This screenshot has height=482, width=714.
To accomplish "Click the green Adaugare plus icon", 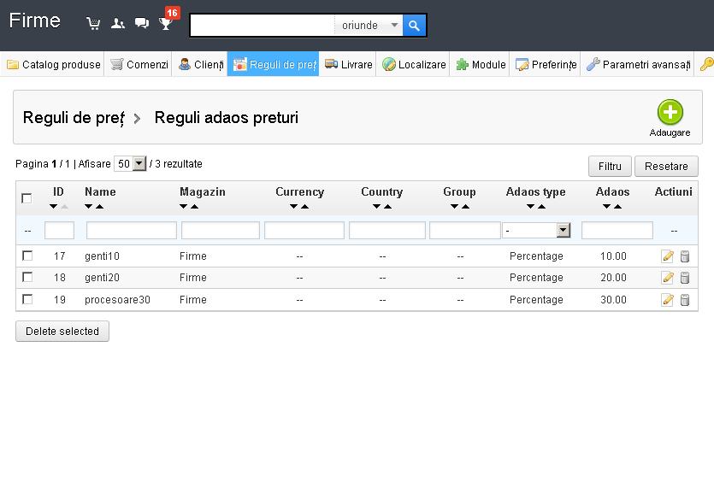I will tap(670, 113).
